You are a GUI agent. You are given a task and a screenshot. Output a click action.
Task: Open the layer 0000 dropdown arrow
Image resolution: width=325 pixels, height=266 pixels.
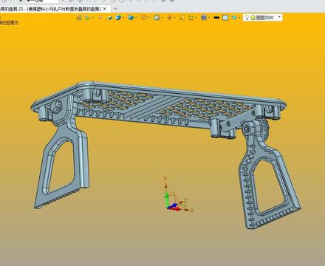279,18
